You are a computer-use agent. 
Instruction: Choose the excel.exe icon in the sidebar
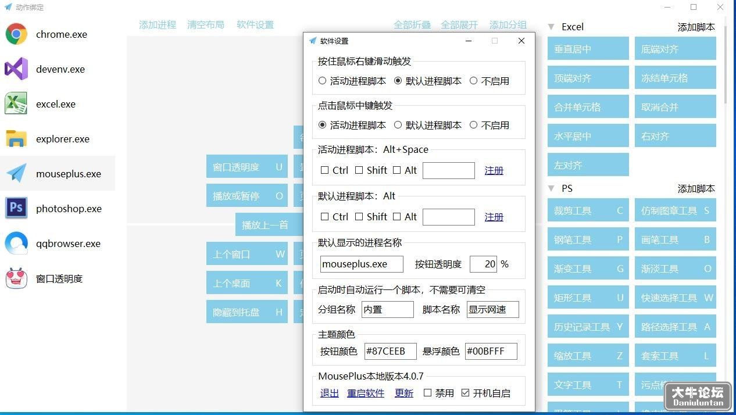point(16,104)
